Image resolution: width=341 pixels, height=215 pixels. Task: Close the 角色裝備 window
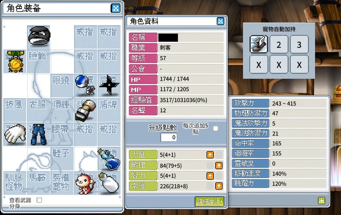pos(115,8)
